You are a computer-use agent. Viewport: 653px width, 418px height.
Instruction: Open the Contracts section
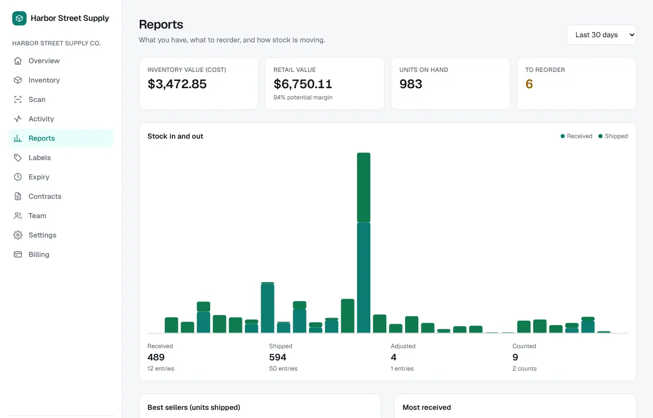(61, 196)
